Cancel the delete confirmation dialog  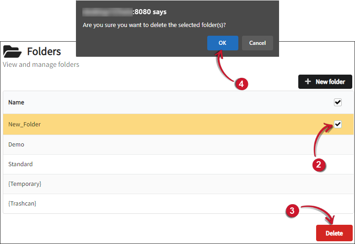[258, 43]
